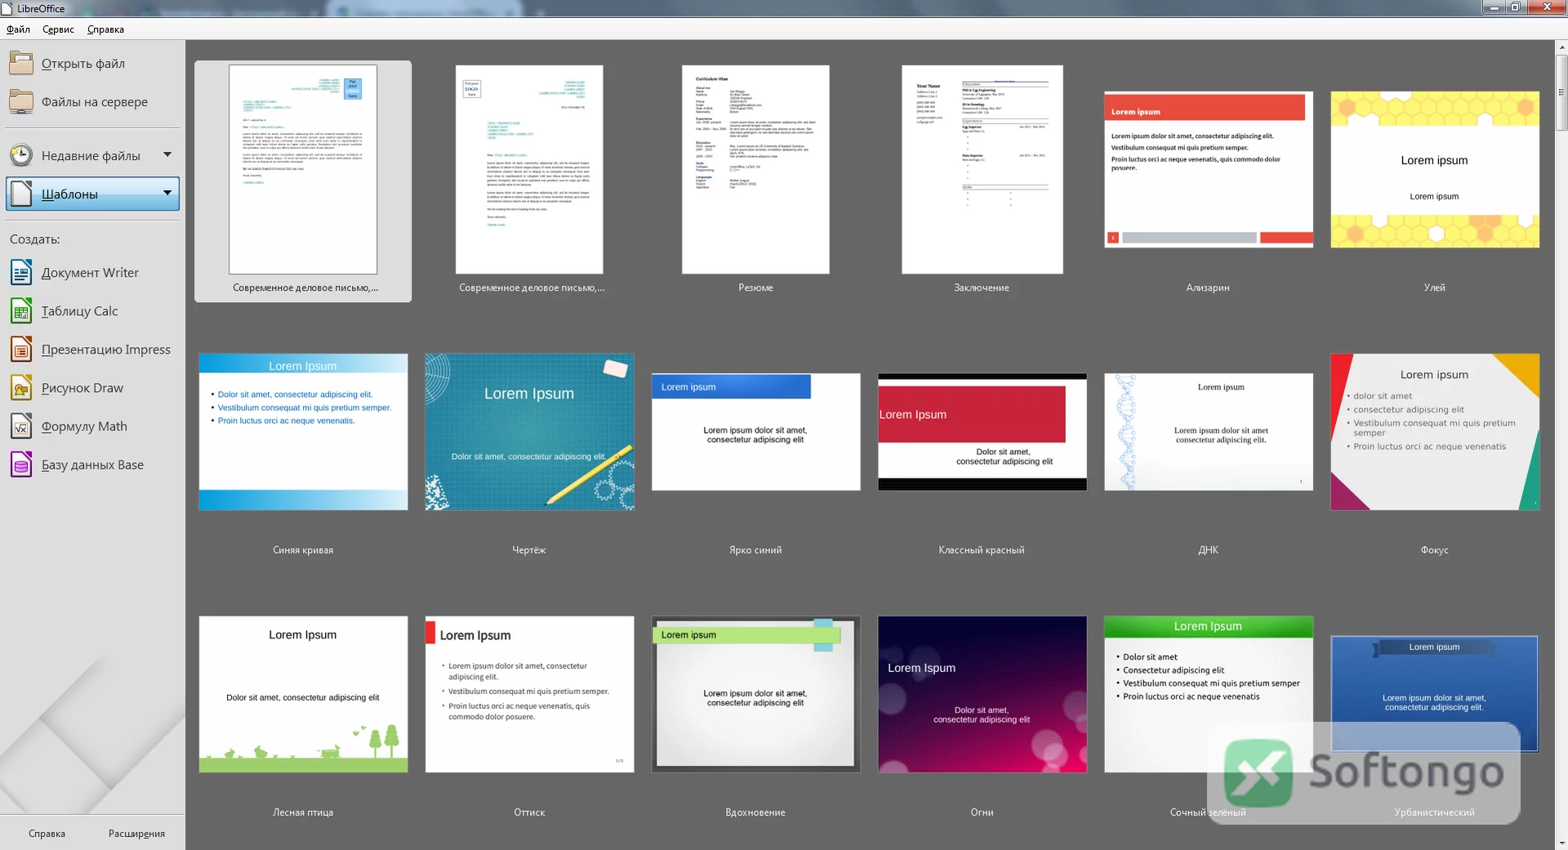Click the Recent Files clock icon
This screenshot has width=1568, height=850.
point(21,155)
